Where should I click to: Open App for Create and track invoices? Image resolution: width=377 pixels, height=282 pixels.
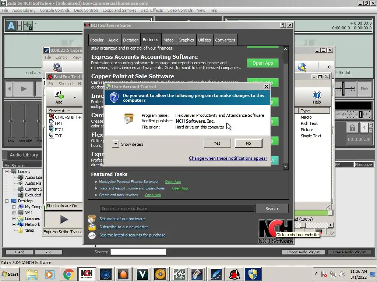point(153,195)
